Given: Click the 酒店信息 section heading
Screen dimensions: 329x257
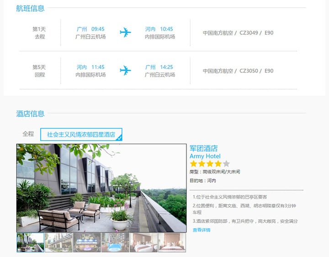Looking at the screenshot, I should click(x=30, y=114).
